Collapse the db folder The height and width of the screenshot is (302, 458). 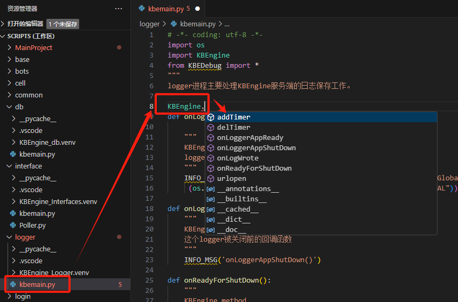point(9,107)
